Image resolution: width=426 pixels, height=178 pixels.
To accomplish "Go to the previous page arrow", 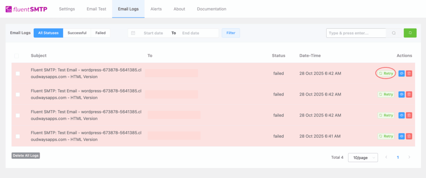I will pos(386,157).
